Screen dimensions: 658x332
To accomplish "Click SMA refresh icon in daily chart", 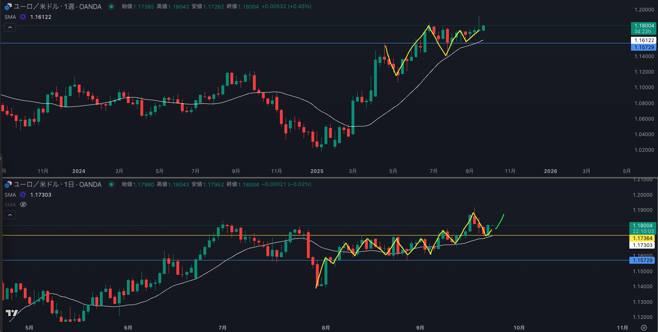I will [x=23, y=195].
